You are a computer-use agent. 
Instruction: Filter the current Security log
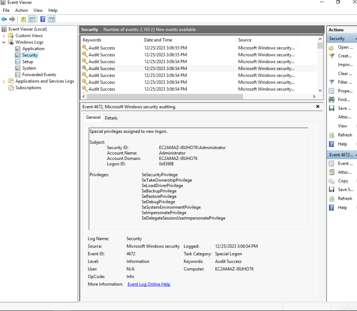[x=343, y=82]
